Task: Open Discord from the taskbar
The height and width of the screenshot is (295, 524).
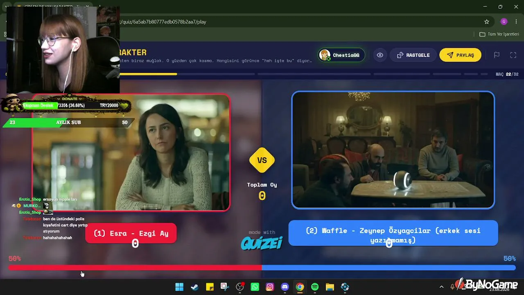Action: (x=285, y=287)
